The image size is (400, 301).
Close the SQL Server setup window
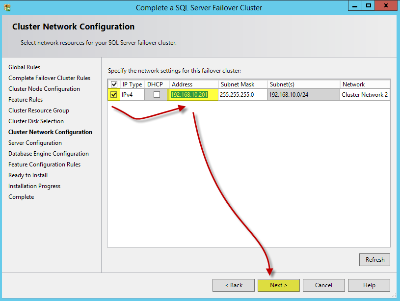(386, 5)
